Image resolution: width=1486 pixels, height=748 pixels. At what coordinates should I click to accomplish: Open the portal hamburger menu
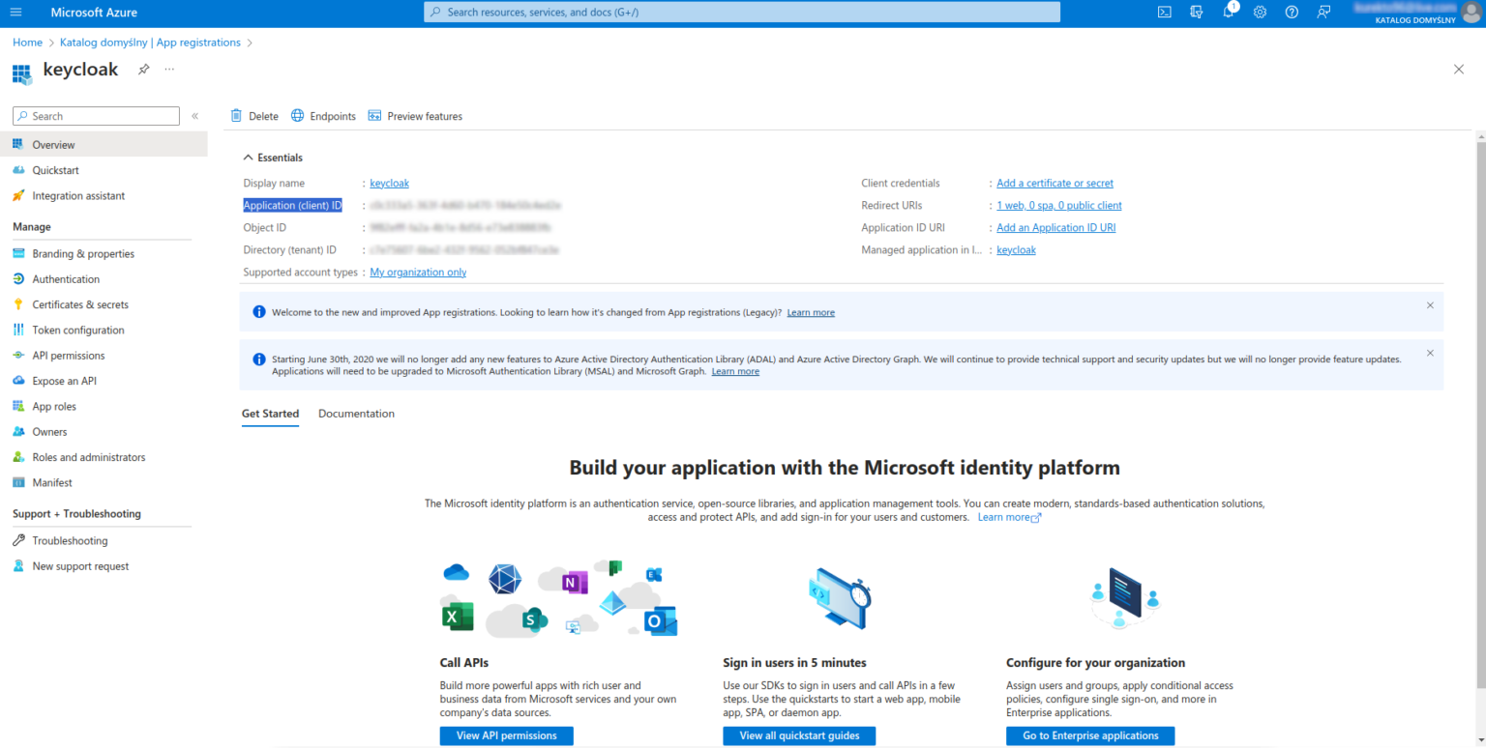[15, 12]
